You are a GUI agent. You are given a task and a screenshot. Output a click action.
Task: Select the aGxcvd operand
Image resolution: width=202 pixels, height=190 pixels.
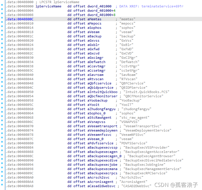coord(93,53)
